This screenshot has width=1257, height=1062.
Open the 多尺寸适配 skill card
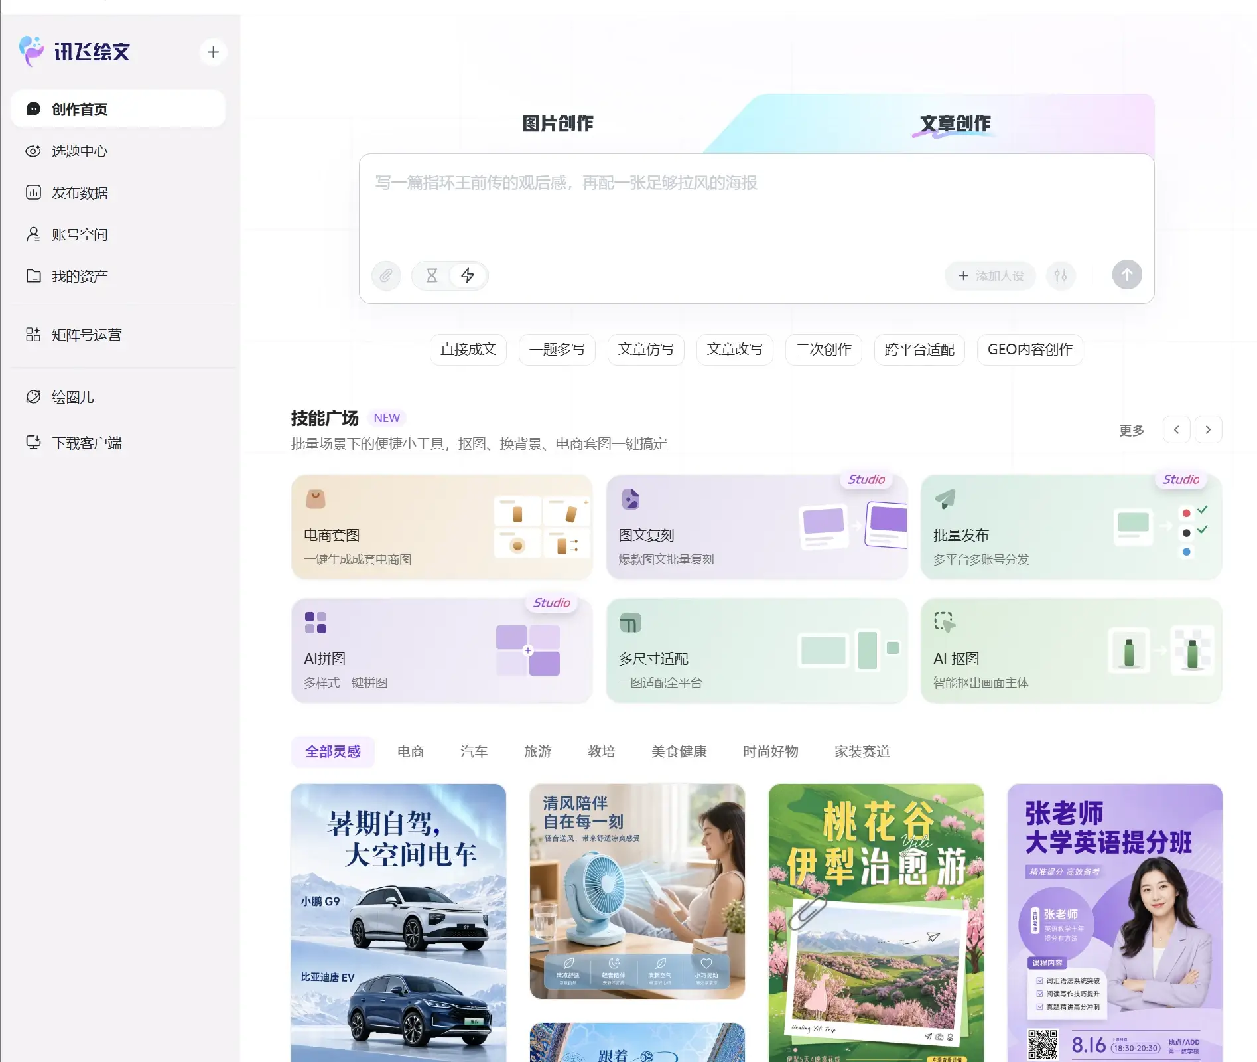point(756,650)
